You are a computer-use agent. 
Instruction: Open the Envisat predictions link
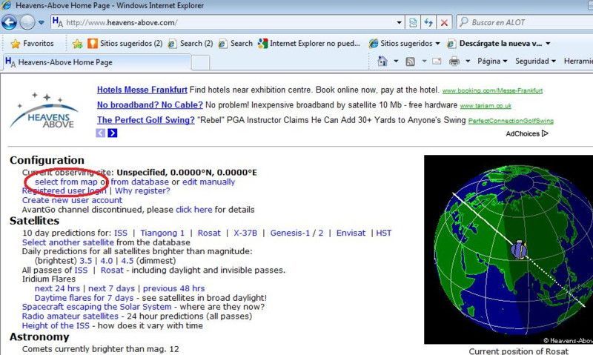[x=351, y=233]
